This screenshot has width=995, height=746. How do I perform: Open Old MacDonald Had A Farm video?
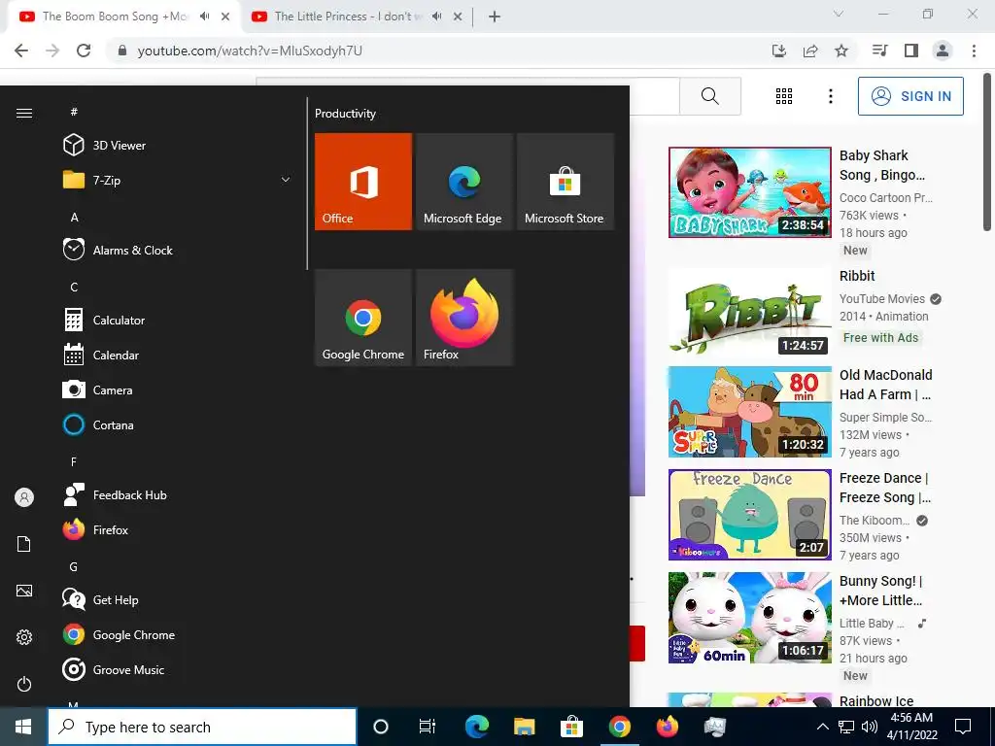click(750, 412)
